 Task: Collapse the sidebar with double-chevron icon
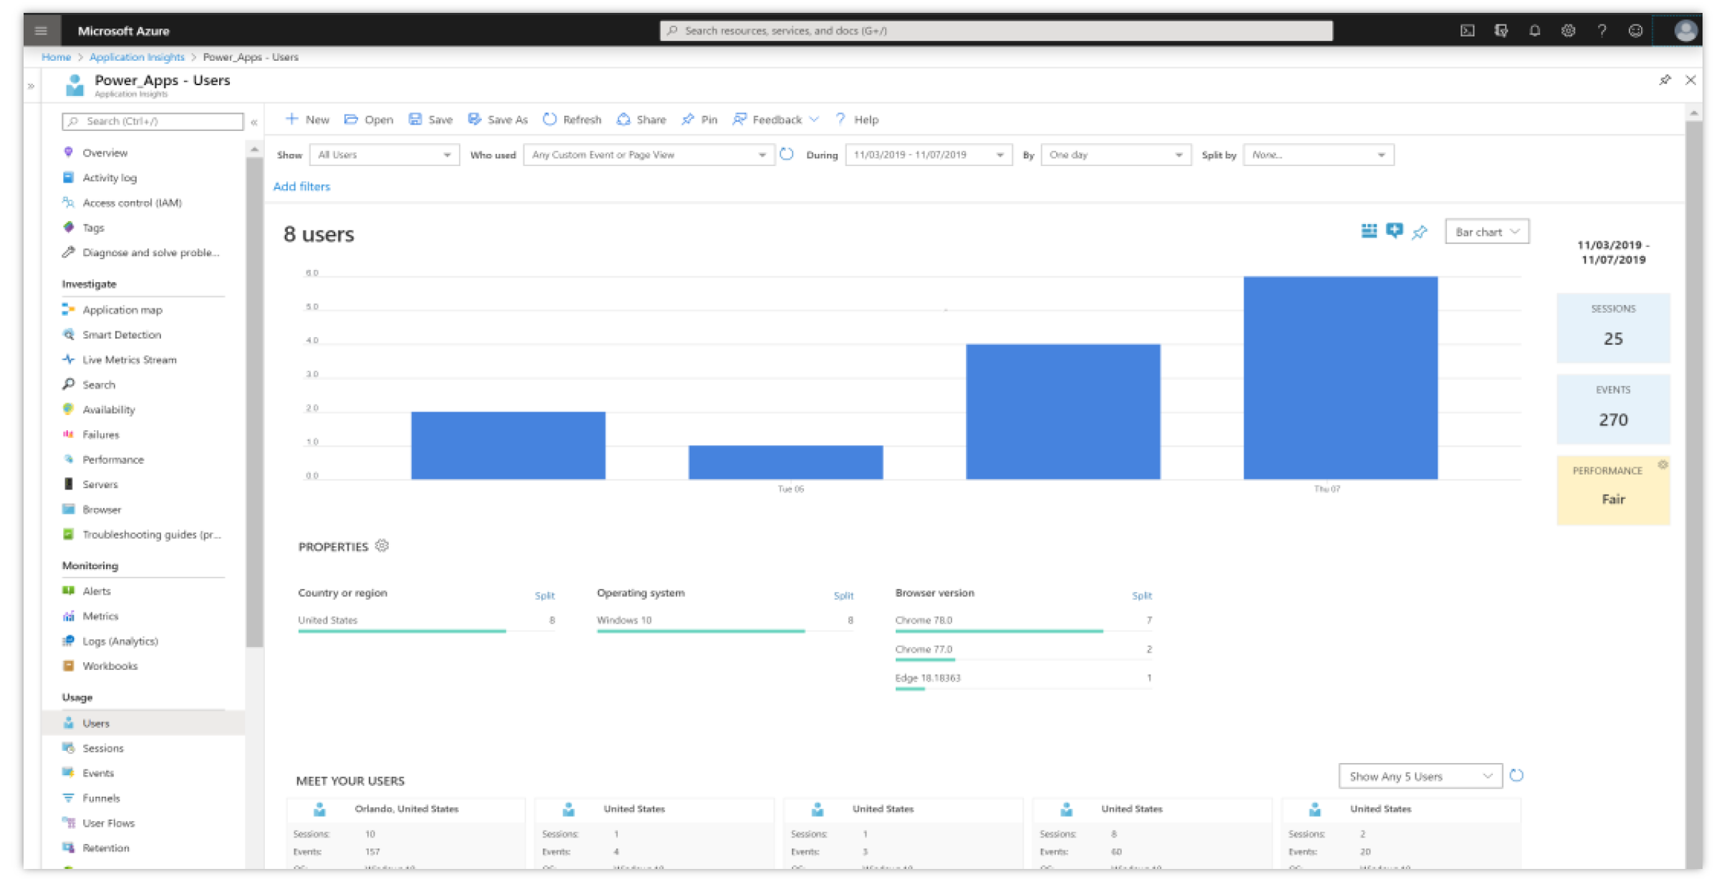pos(254,122)
